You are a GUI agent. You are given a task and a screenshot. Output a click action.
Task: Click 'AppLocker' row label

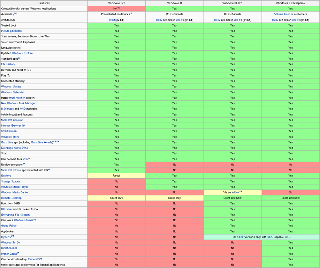(8, 231)
